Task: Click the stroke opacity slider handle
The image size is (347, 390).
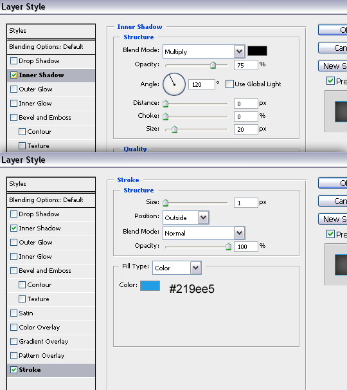Action: (x=229, y=246)
